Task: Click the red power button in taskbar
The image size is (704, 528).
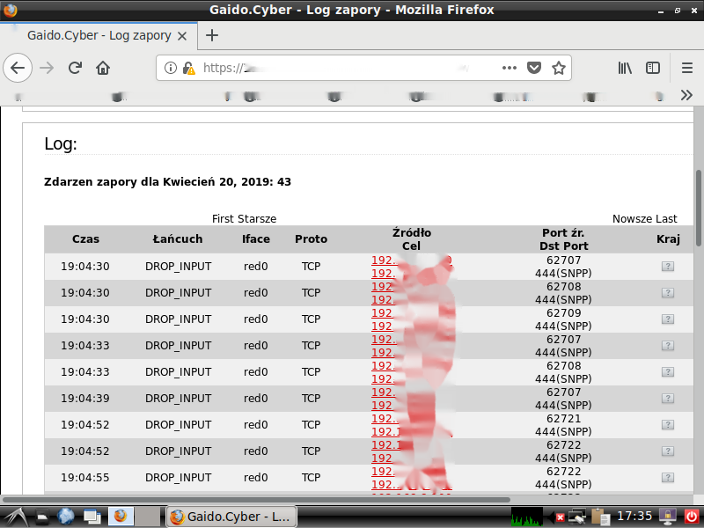Action: click(x=692, y=517)
